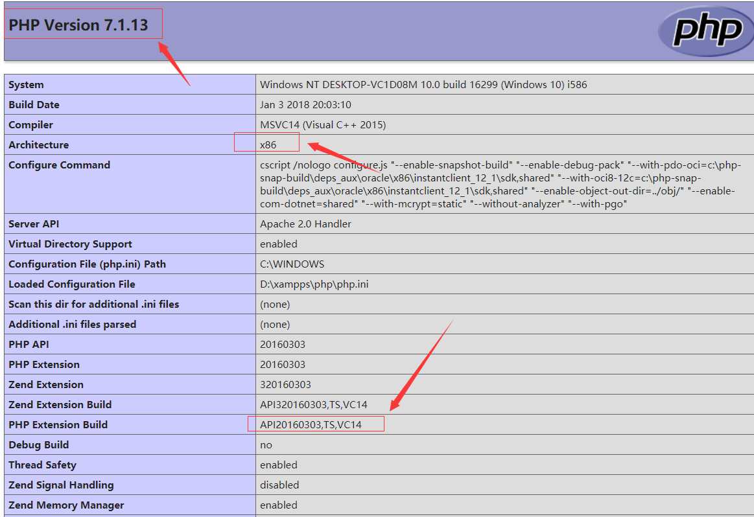Click the Zend Extension label

[x=45, y=385]
